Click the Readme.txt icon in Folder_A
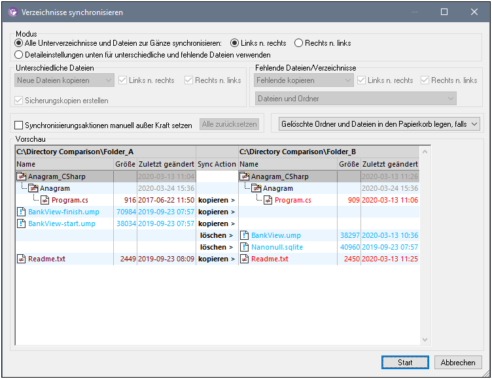 coord(22,259)
